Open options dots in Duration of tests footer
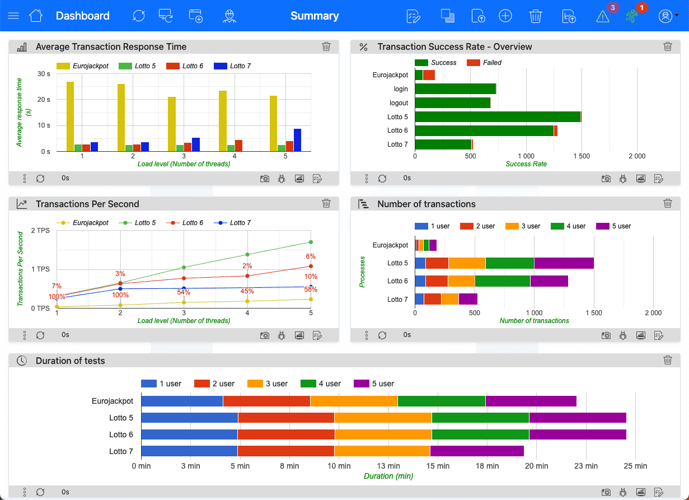689x500 pixels. [x=25, y=492]
